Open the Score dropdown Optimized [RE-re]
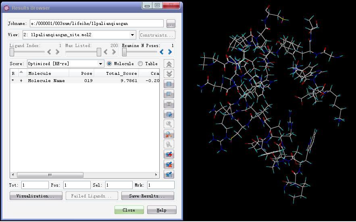Image resolution: width=356 pixels, height=222 pixels. coord(66,64)
